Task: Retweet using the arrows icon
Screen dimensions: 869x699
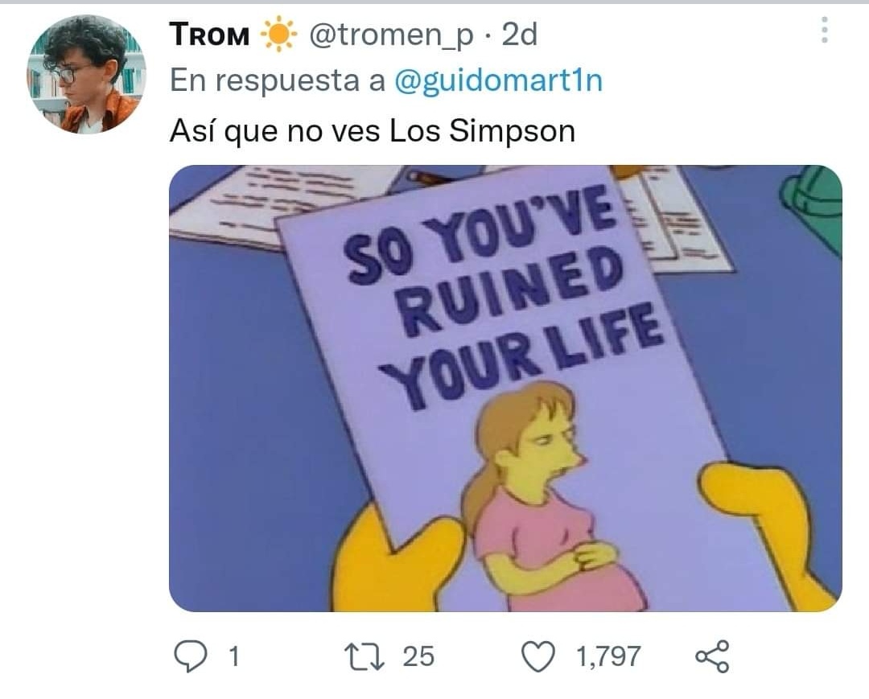Action: [x=364, y=656]
